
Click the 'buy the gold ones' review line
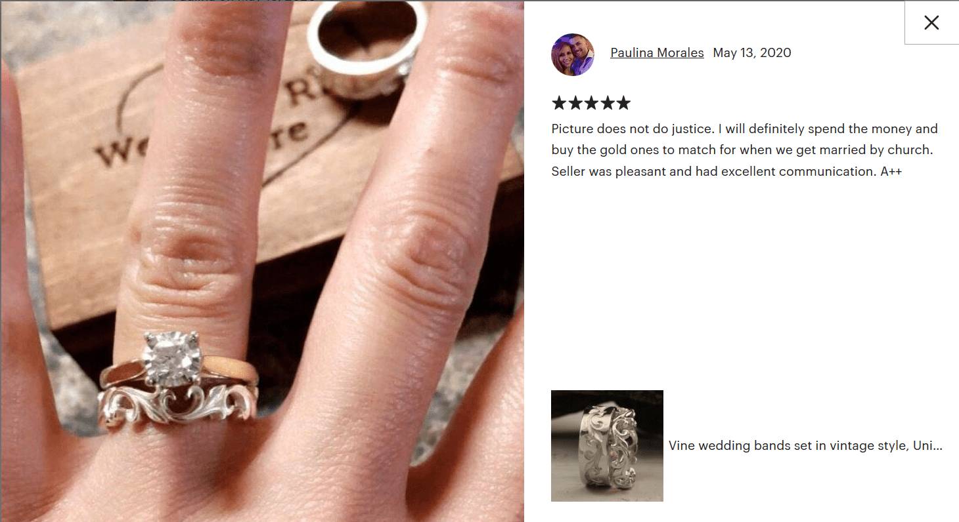(x=742, y=150)
